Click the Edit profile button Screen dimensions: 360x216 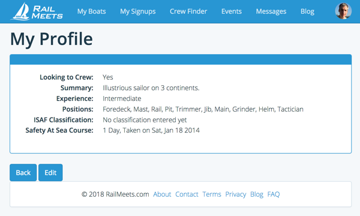pyautogui.click(x=50, y=173)
